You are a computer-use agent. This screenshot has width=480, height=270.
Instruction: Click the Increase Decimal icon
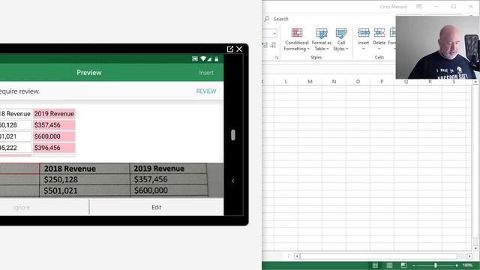[265, 45]
